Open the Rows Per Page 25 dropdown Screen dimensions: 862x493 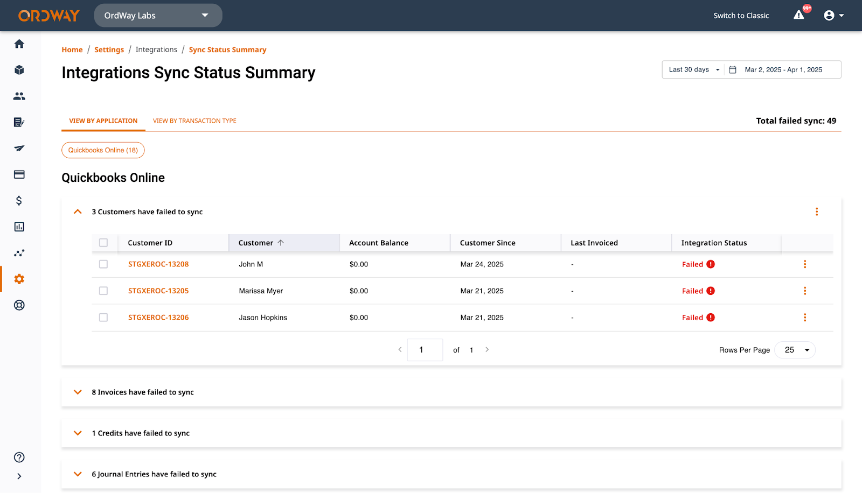tap(795, 350)
